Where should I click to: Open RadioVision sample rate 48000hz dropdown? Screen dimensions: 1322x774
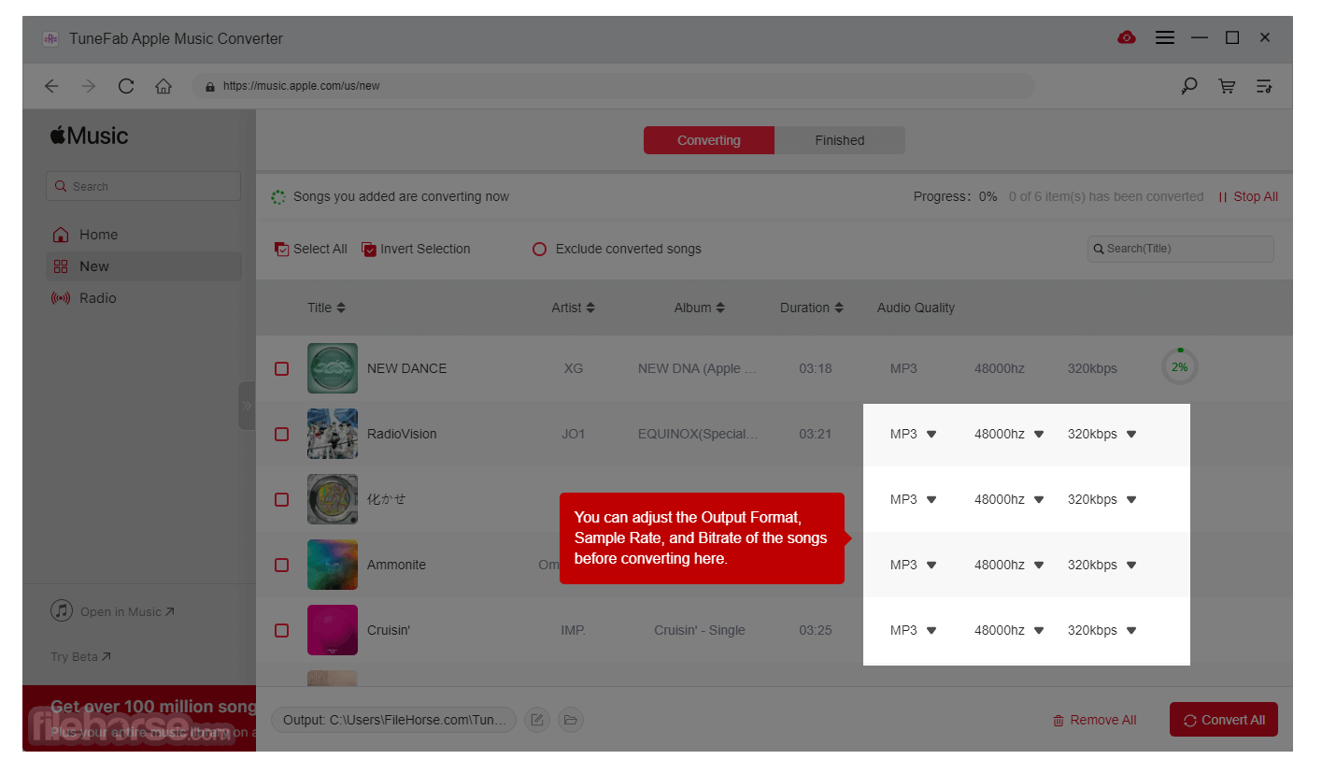coord(1009,434)
